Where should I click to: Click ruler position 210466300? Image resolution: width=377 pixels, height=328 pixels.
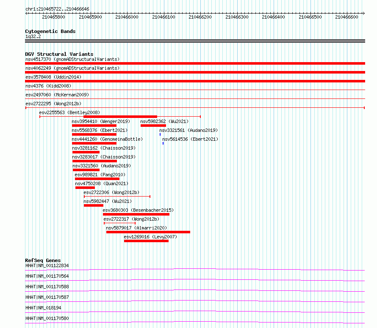pyautogui.click(x=237, y=17)
